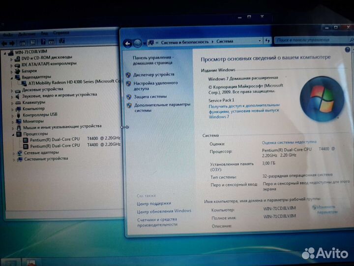The image size is (354, 266).
Task: Open the Центр обновления Windows link
Action: click(164, 211)
